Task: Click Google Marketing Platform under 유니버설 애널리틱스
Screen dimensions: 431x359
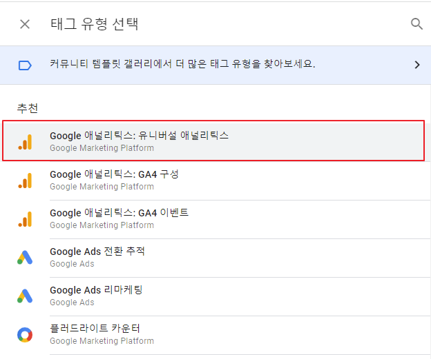Action: pos(102,148)
